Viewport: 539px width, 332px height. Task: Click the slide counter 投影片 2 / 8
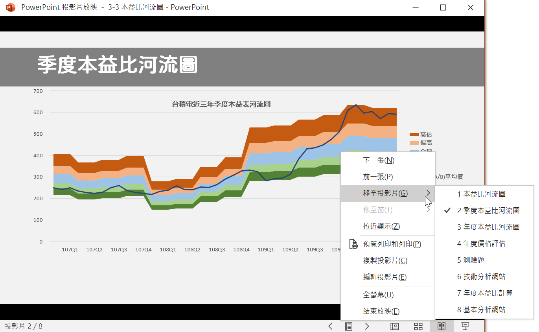click(24, 326)
